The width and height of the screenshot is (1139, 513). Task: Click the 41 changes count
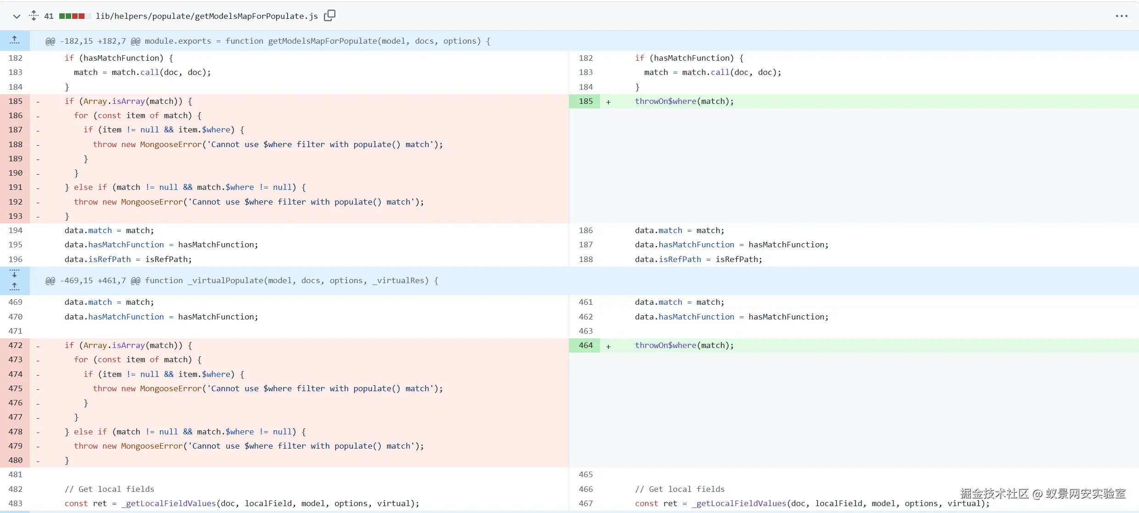[x=49, y=16]
